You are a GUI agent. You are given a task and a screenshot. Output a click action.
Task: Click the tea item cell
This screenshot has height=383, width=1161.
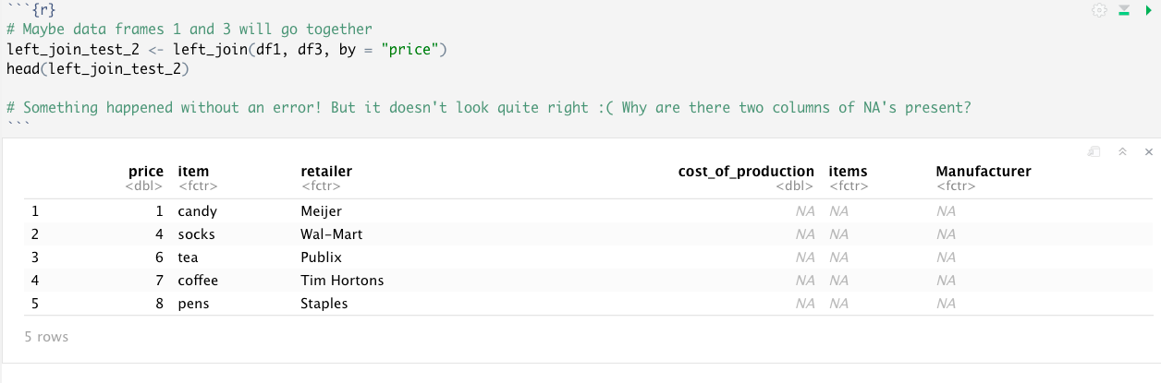(x=188, y=257)
